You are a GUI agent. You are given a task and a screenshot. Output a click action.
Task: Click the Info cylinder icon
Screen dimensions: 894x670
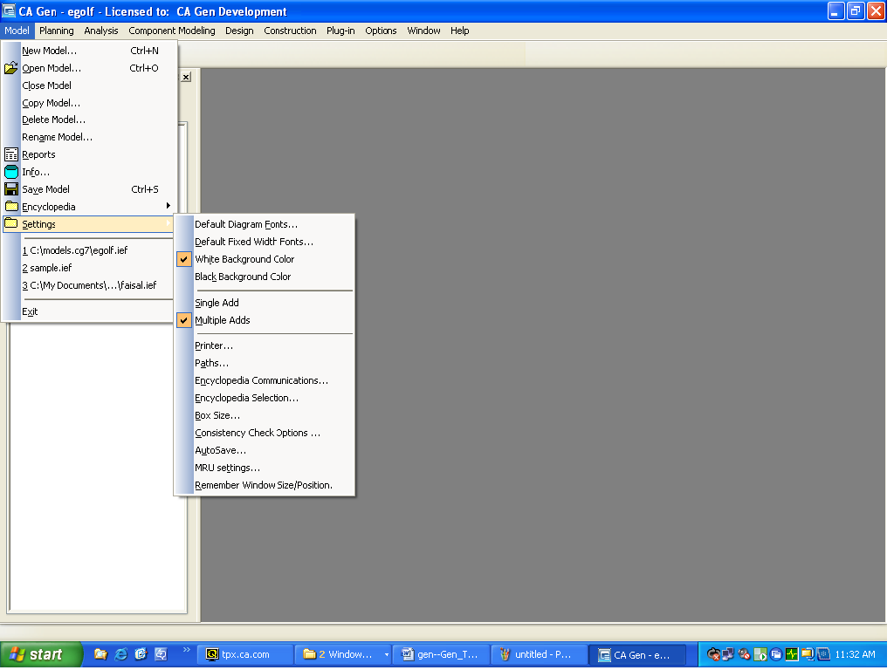[11, 172]
